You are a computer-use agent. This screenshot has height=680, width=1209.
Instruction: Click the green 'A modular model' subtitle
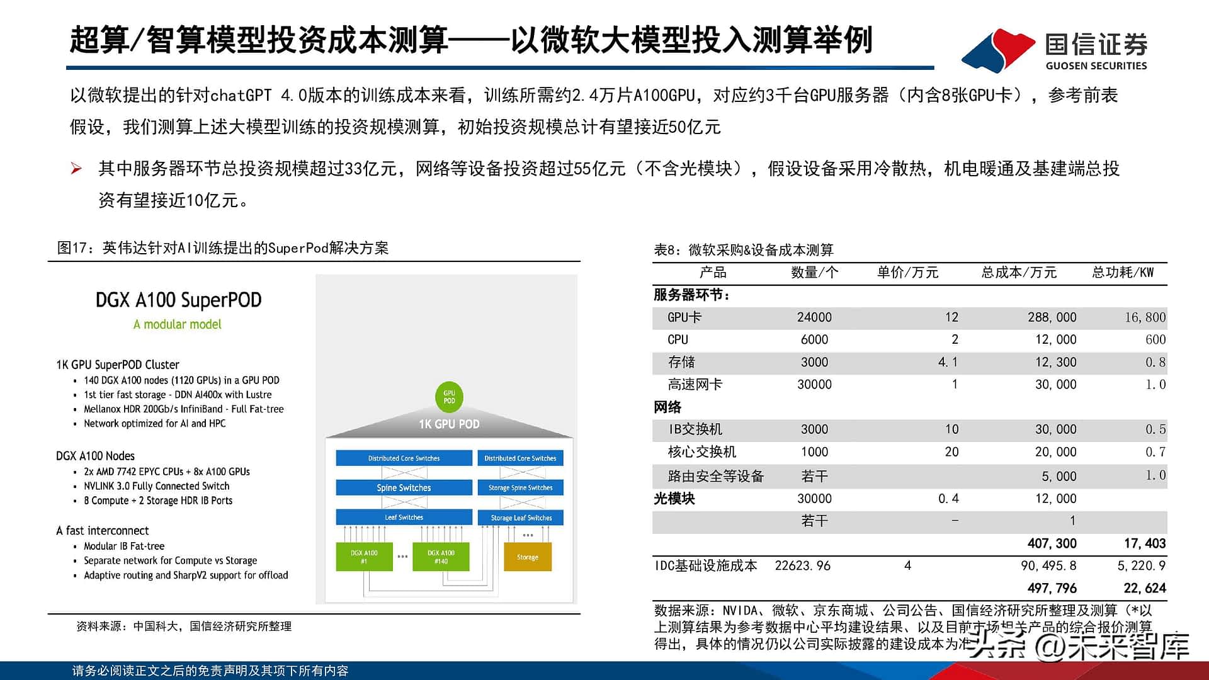click(x=178, y=324)
